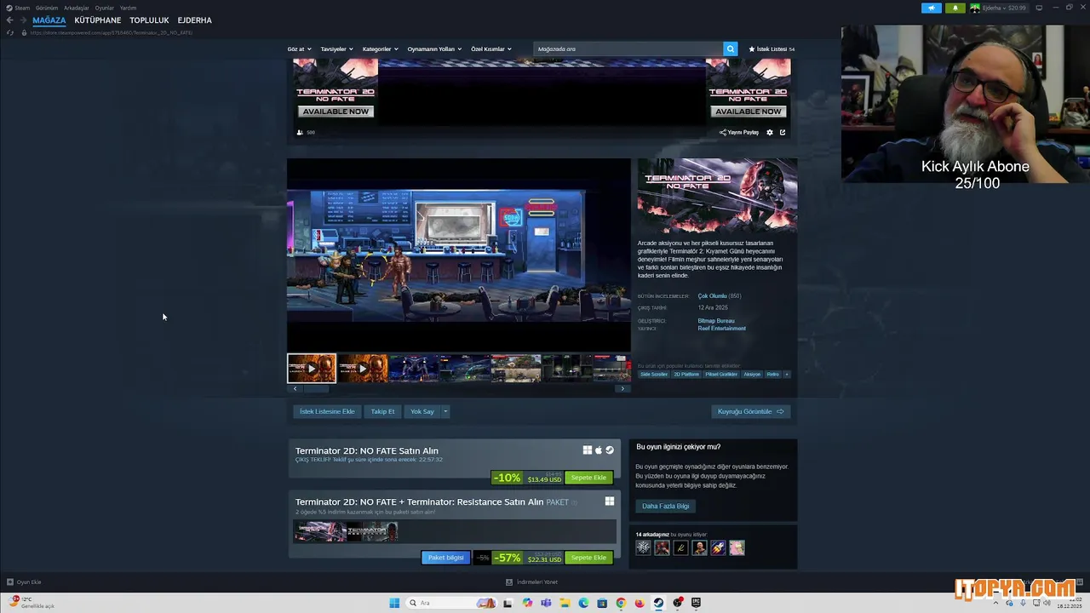Go back with the browser back arrow
Viewport: 1090px width, 613px height.
pyautogui.click(x=9, y=20)
